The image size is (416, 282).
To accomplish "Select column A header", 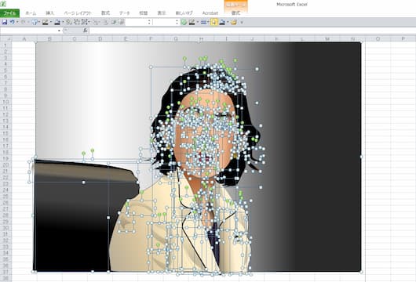I will [x=24, y=39].
